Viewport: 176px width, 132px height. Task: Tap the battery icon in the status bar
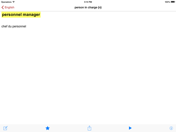point(173,2)
